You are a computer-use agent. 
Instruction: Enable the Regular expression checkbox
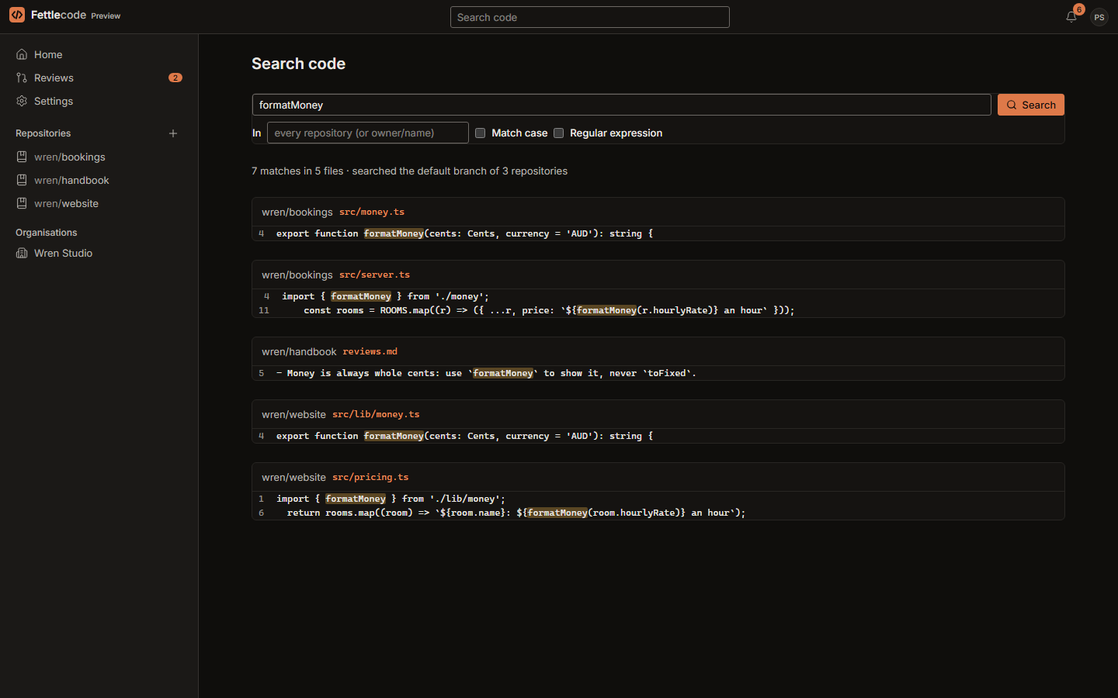pyautogui.click(x=558, y=133)
